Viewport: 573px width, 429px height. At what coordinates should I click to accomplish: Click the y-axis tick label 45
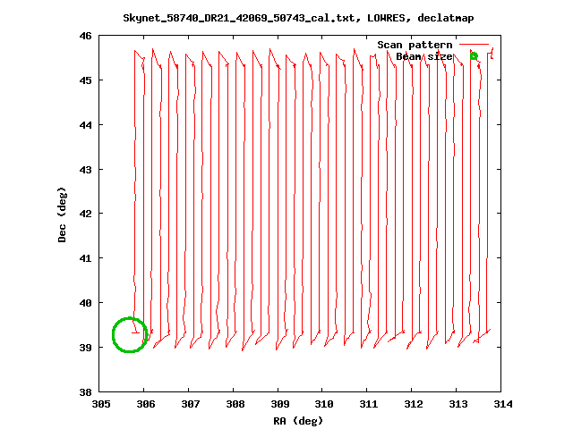tap(85, 80)
